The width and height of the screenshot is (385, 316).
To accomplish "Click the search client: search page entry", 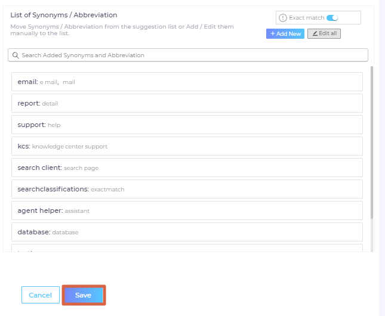I will click(187, 168).
